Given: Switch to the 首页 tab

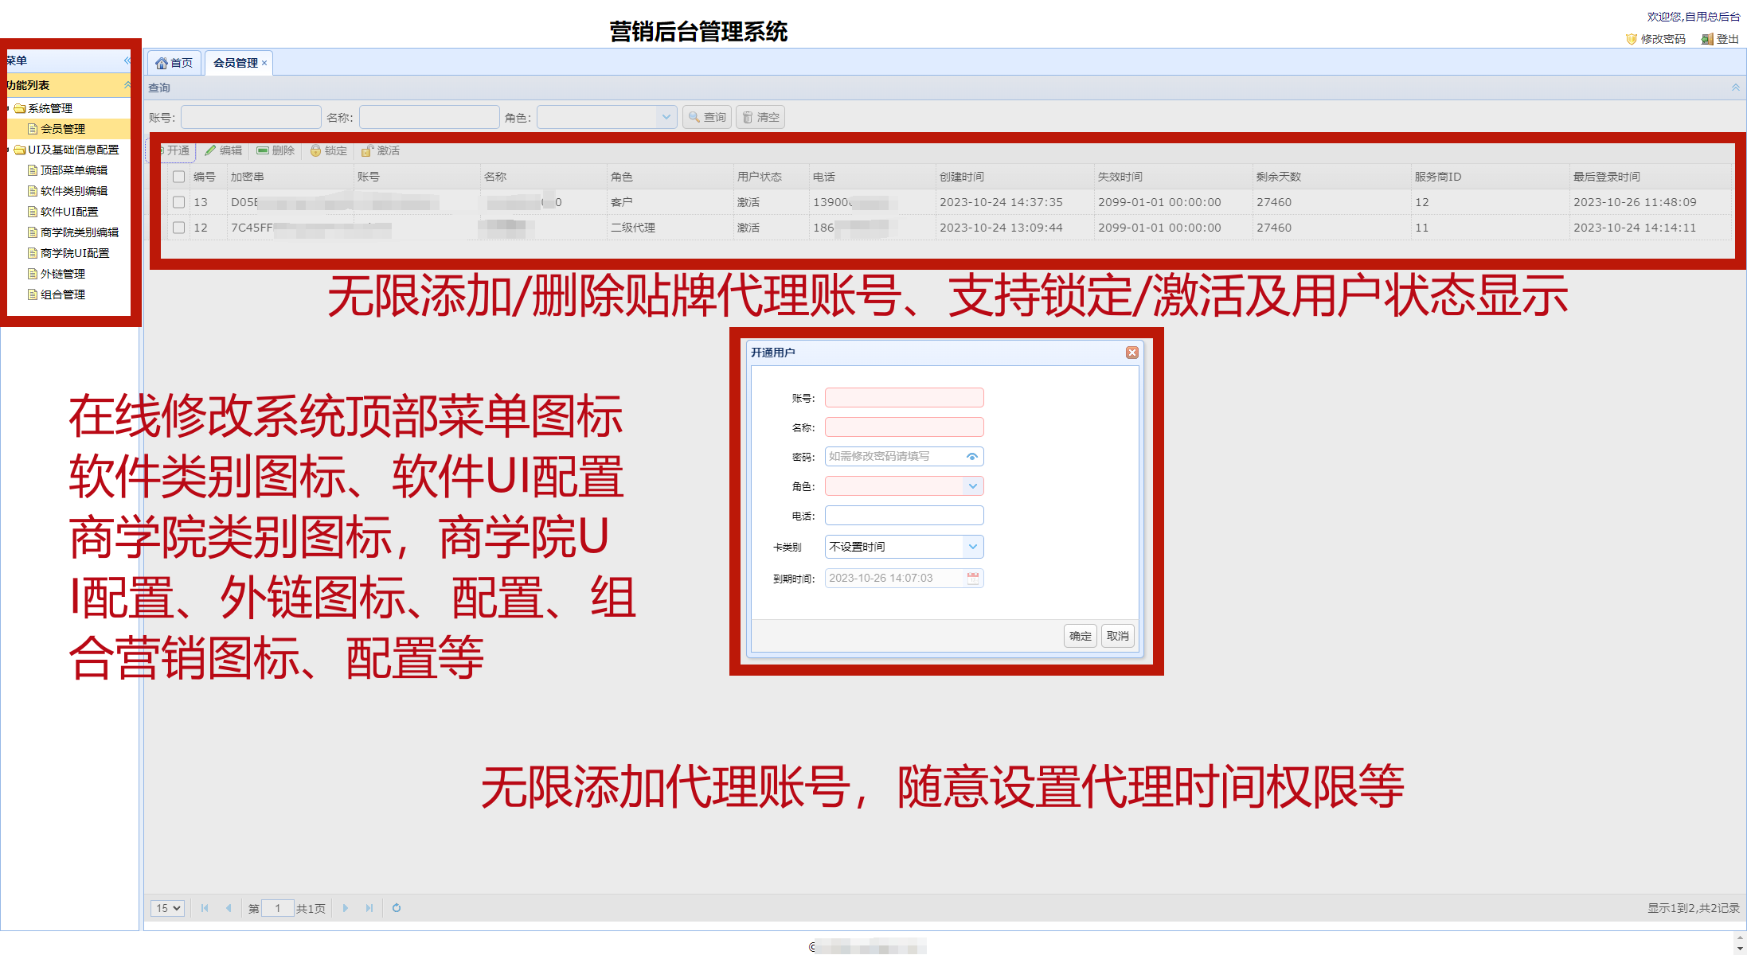Looking at the screenshot, I should 174,62.
